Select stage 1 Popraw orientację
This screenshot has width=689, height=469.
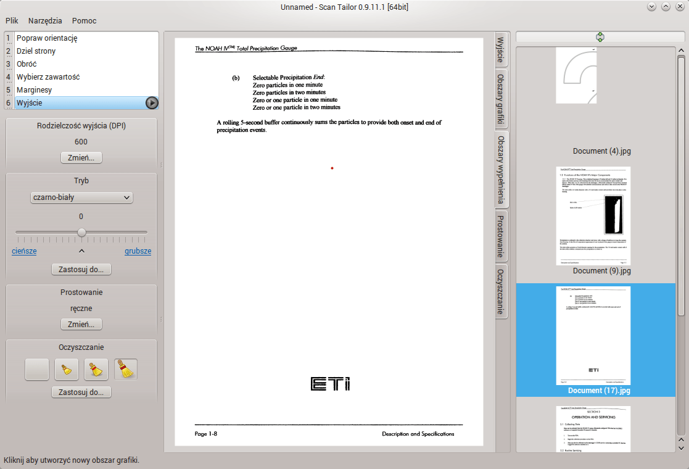point(81,38)
